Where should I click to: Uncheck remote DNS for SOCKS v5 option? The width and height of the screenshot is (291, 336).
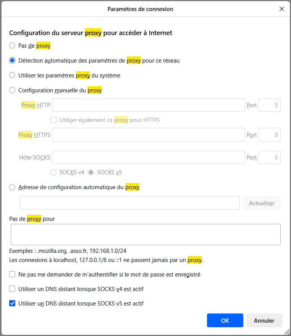(13, 304)
